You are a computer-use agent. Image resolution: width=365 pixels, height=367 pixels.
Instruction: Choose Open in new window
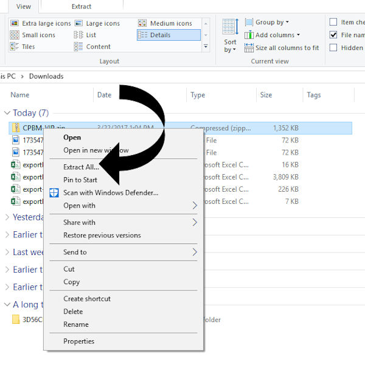(x=123, y=150)
